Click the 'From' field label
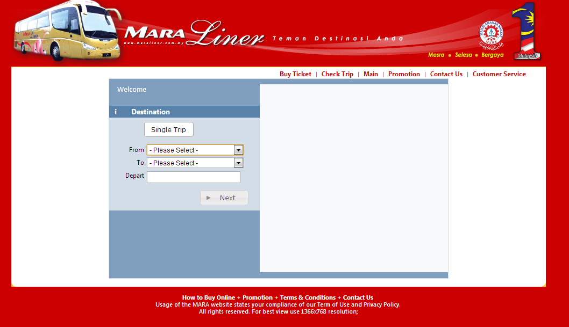Viewport: 569px width, 327px height. [x=137, y=150]
